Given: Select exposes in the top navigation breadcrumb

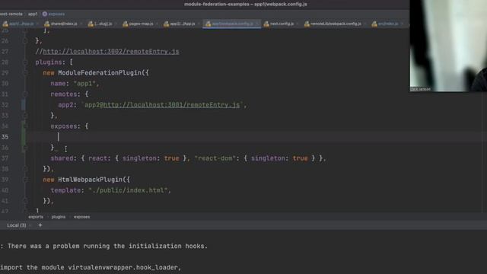Looking at the screenshot, I should [x=56, y=14].
